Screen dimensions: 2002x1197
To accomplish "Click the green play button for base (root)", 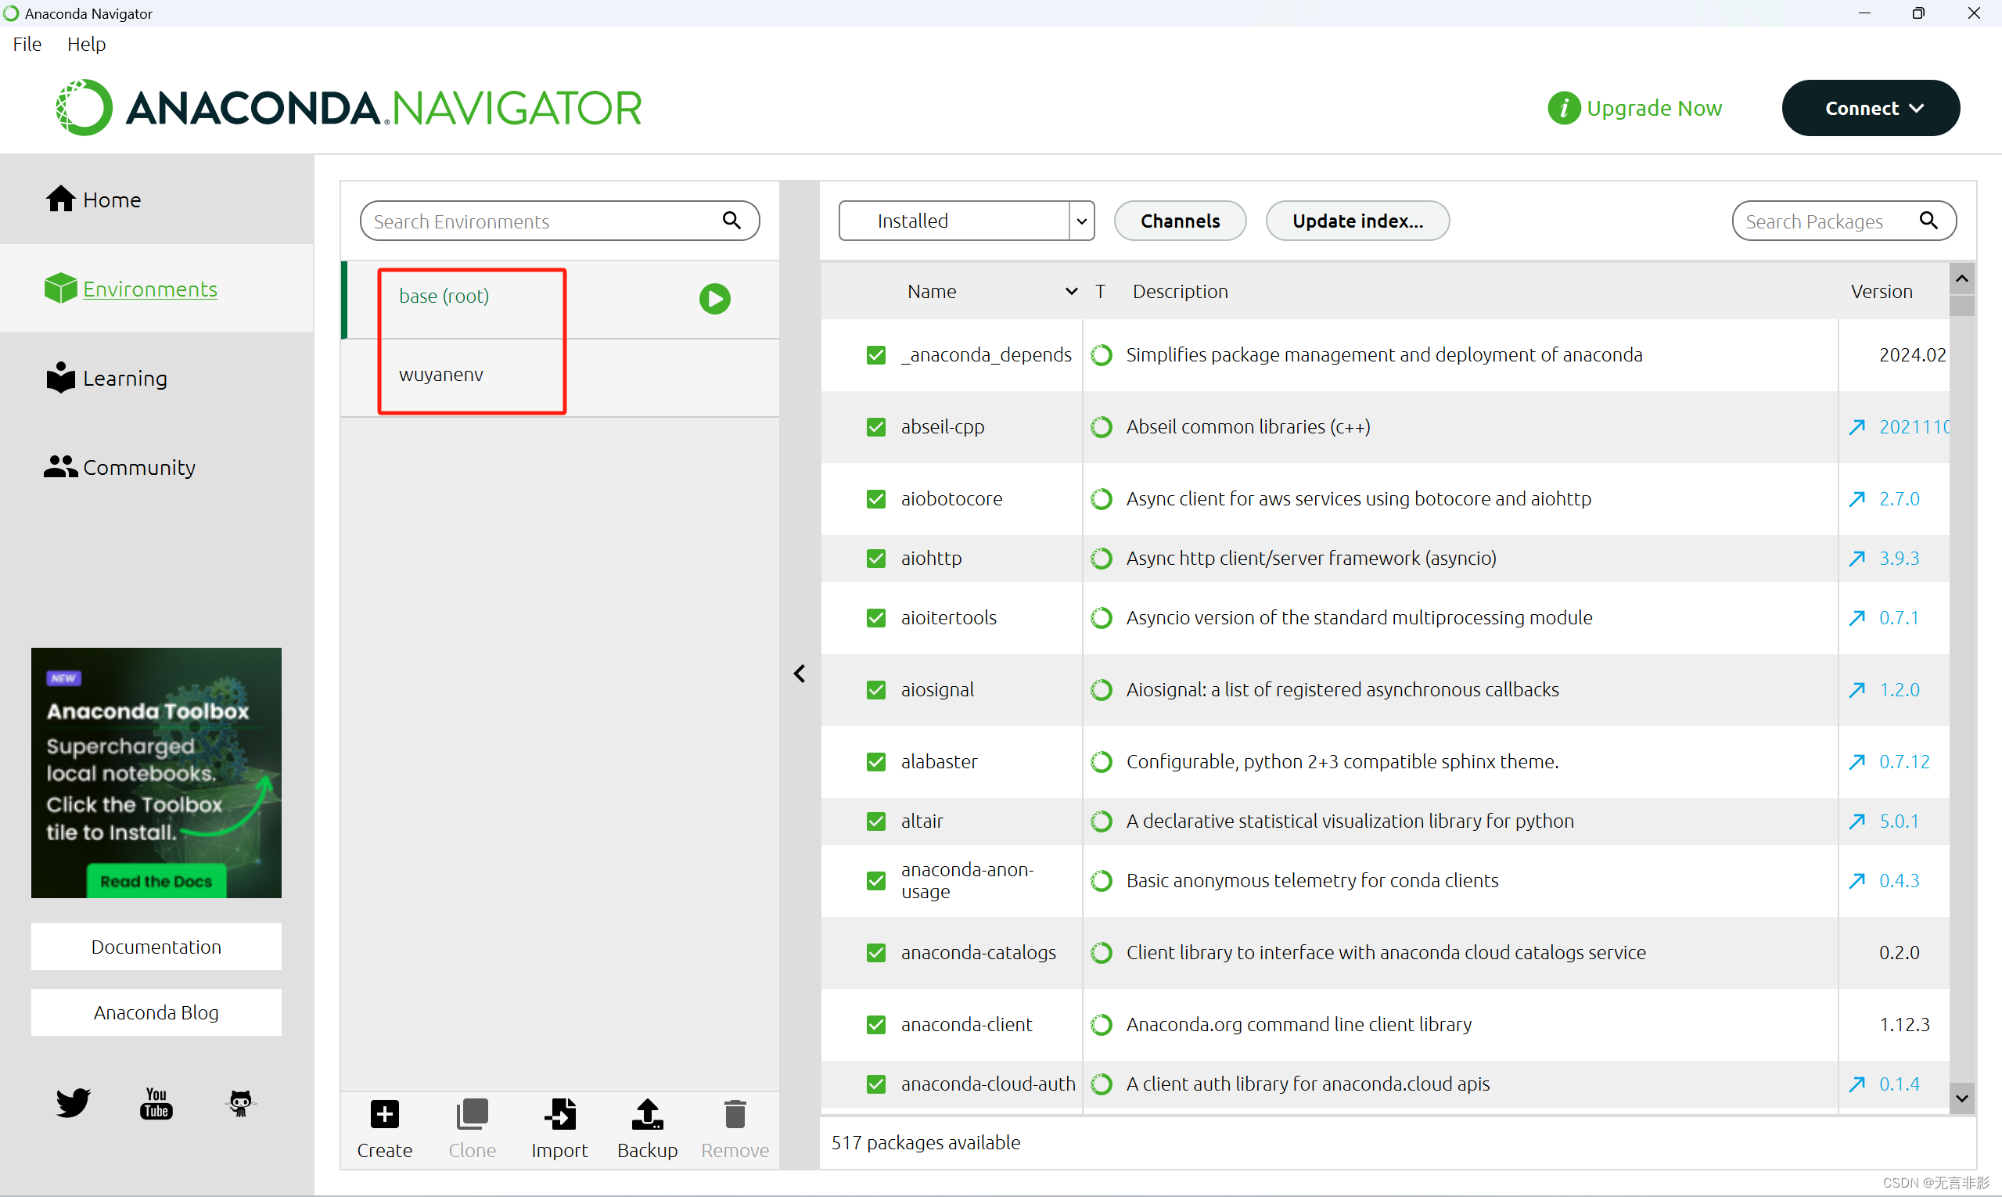I will (714, 298).
